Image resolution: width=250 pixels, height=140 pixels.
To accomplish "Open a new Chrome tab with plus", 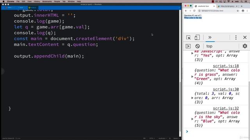I will click(242, 6).
